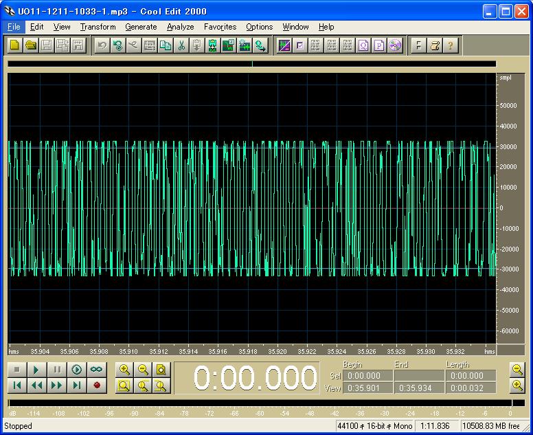Click the View End time field
The height and width of the screenshot is (435, 533).
[x=418, y=388]
